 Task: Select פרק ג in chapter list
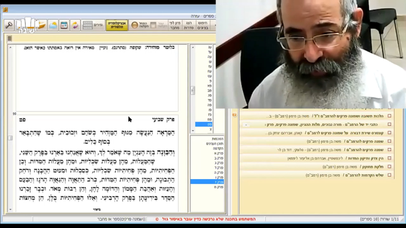pos(219,163)
